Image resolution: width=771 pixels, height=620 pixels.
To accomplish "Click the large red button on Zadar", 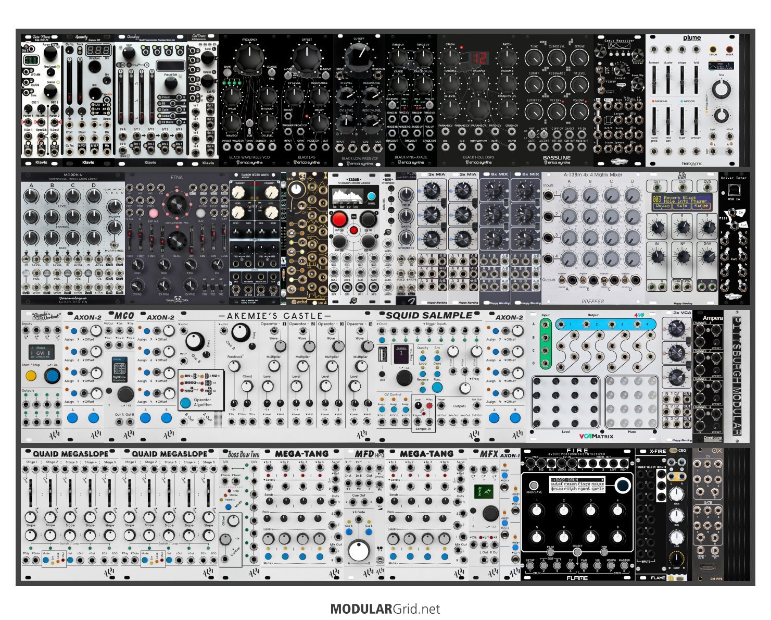I will coord(340,219).
